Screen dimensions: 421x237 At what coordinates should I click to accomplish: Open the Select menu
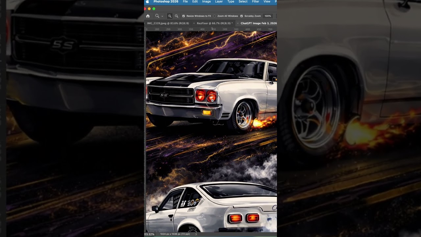tap(243, 2)
